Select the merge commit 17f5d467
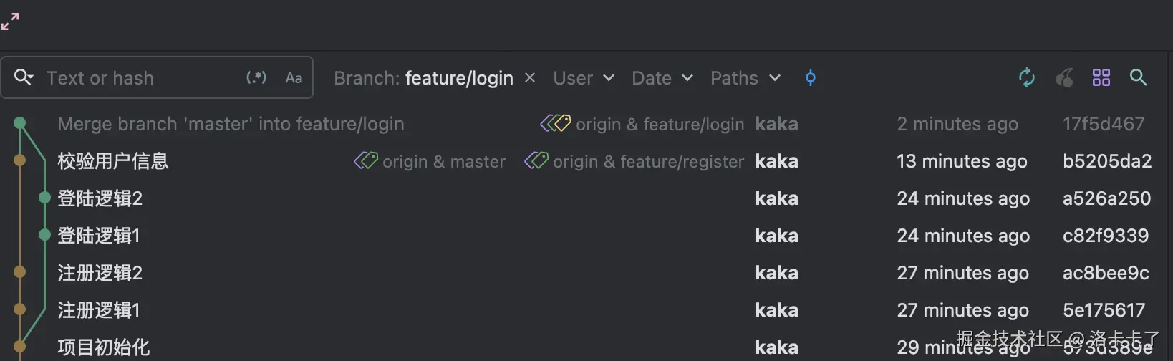Screen dimensions: 1173x361 click(231, 124)
